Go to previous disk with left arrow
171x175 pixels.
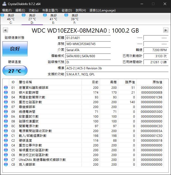[5, 30]
